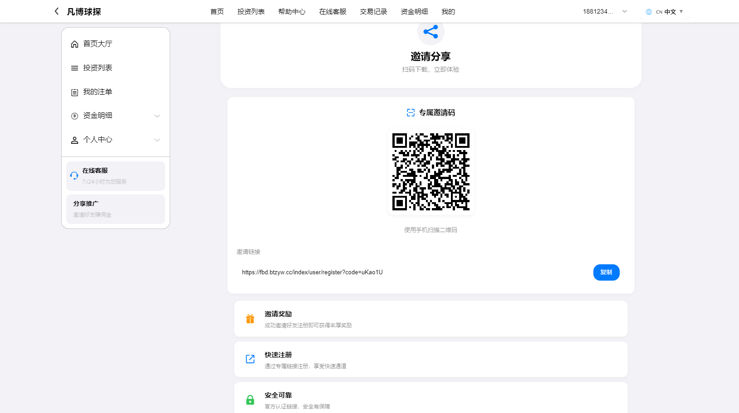The width and height of the screenshot is (739, 413).
Task: Go to 帮助中心 in the top navigation
Action: point(292,12)
